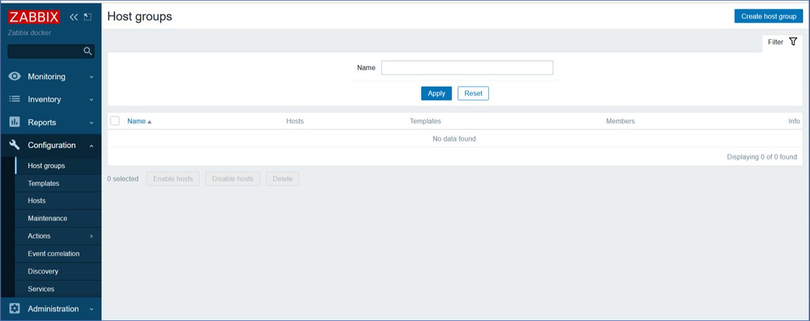
Task: Expand the Actions submenu arrow
Action: 91,236
